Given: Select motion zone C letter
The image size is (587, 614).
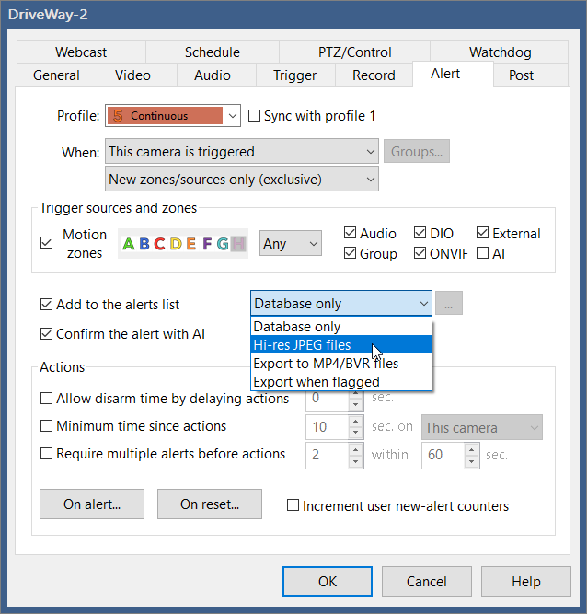Looking at the screenshot, I should pos(159,244).
